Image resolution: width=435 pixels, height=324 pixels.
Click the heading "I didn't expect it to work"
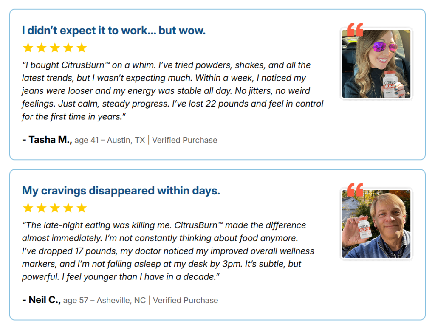[x=113, y=31]
